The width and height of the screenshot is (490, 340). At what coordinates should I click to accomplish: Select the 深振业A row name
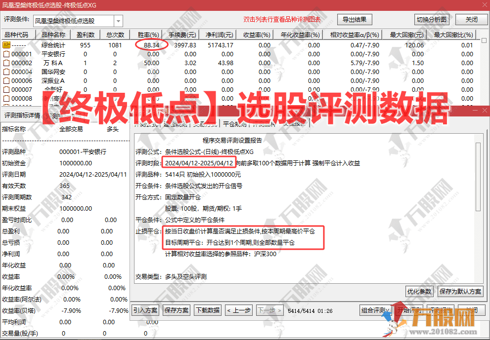53,81
